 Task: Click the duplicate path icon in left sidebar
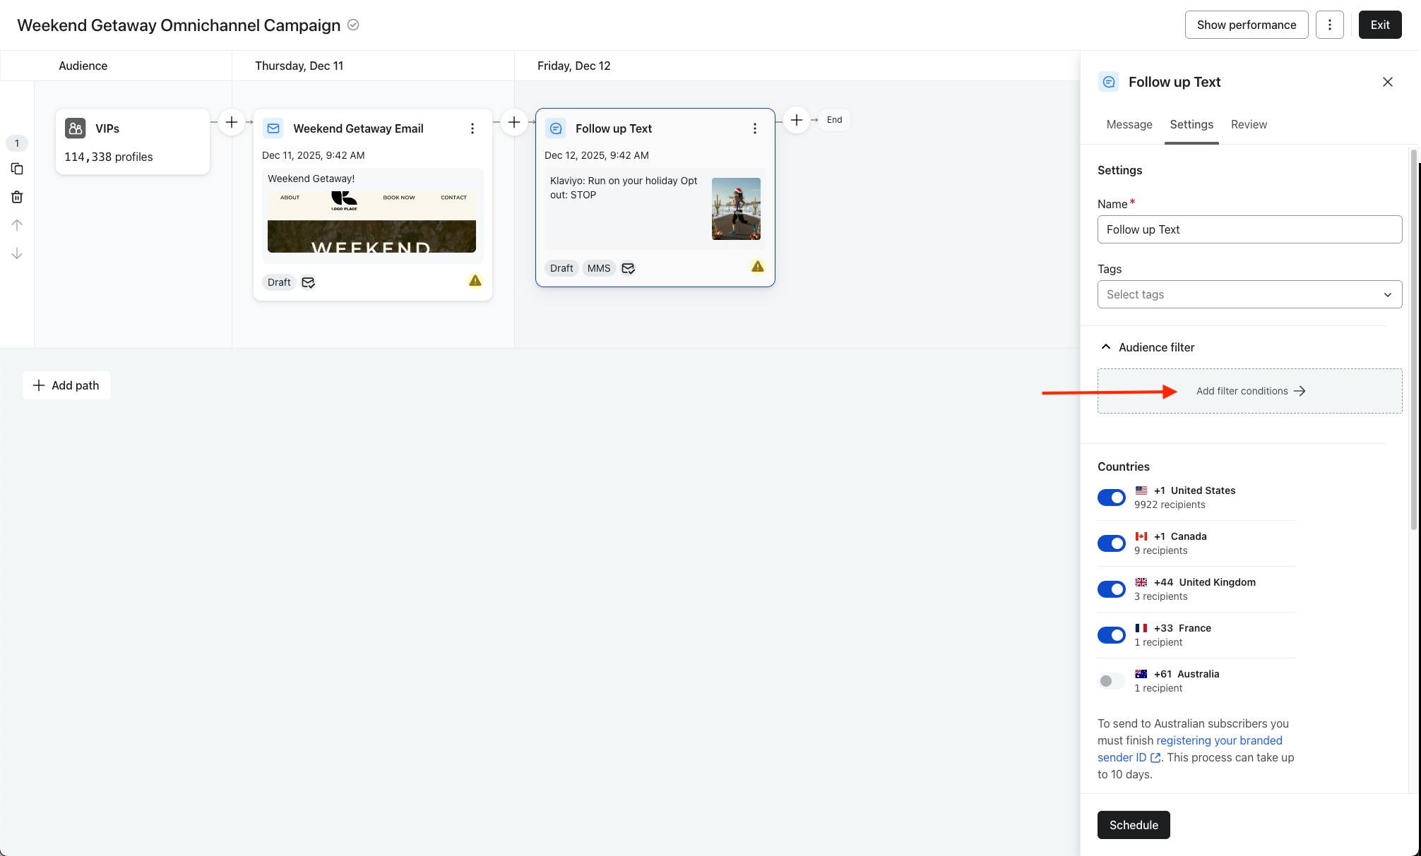coord(17,169)
